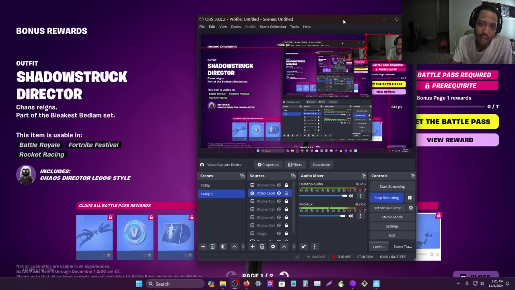Open Filters for Video Capture Device
Viewport: 515px width, 290px height.
pyautogui.click(x=295, y=165)
